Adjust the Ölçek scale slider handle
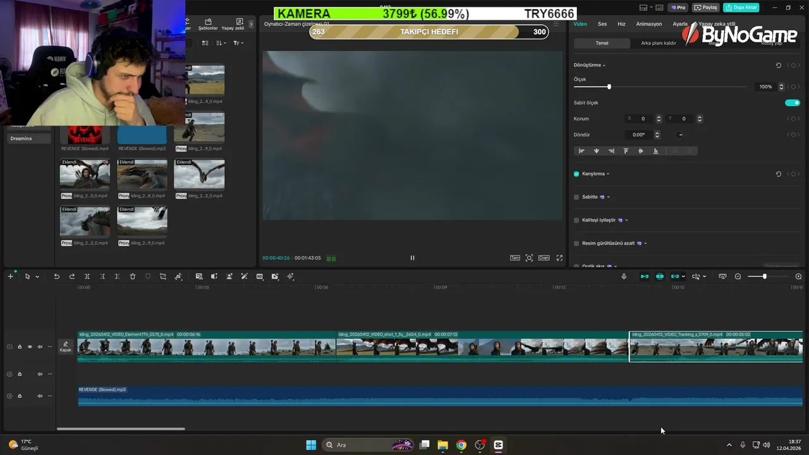Image resolution: width=809 pixels, height=455 pixels. pos(609,87)
